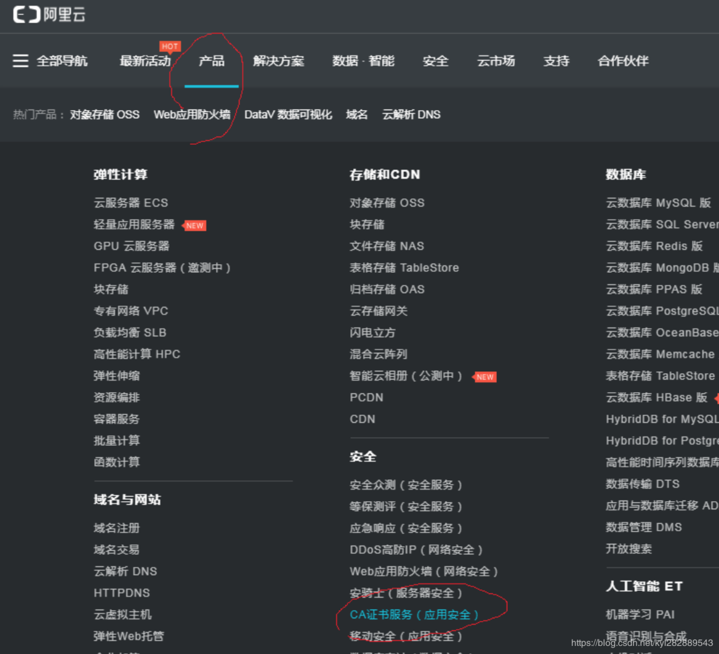719x654 pixels.
Task: Open GPU 云服务器 product
Action: point(132,246)
